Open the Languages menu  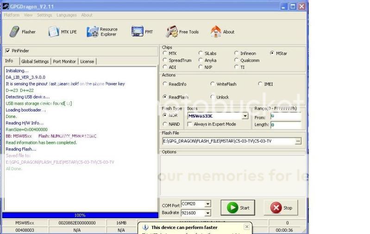point(66,15)
